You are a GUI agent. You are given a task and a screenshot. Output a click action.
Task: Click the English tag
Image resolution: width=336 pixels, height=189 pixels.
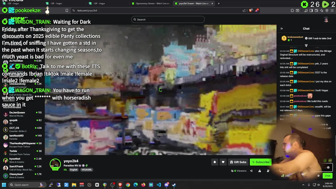point(74,170)
